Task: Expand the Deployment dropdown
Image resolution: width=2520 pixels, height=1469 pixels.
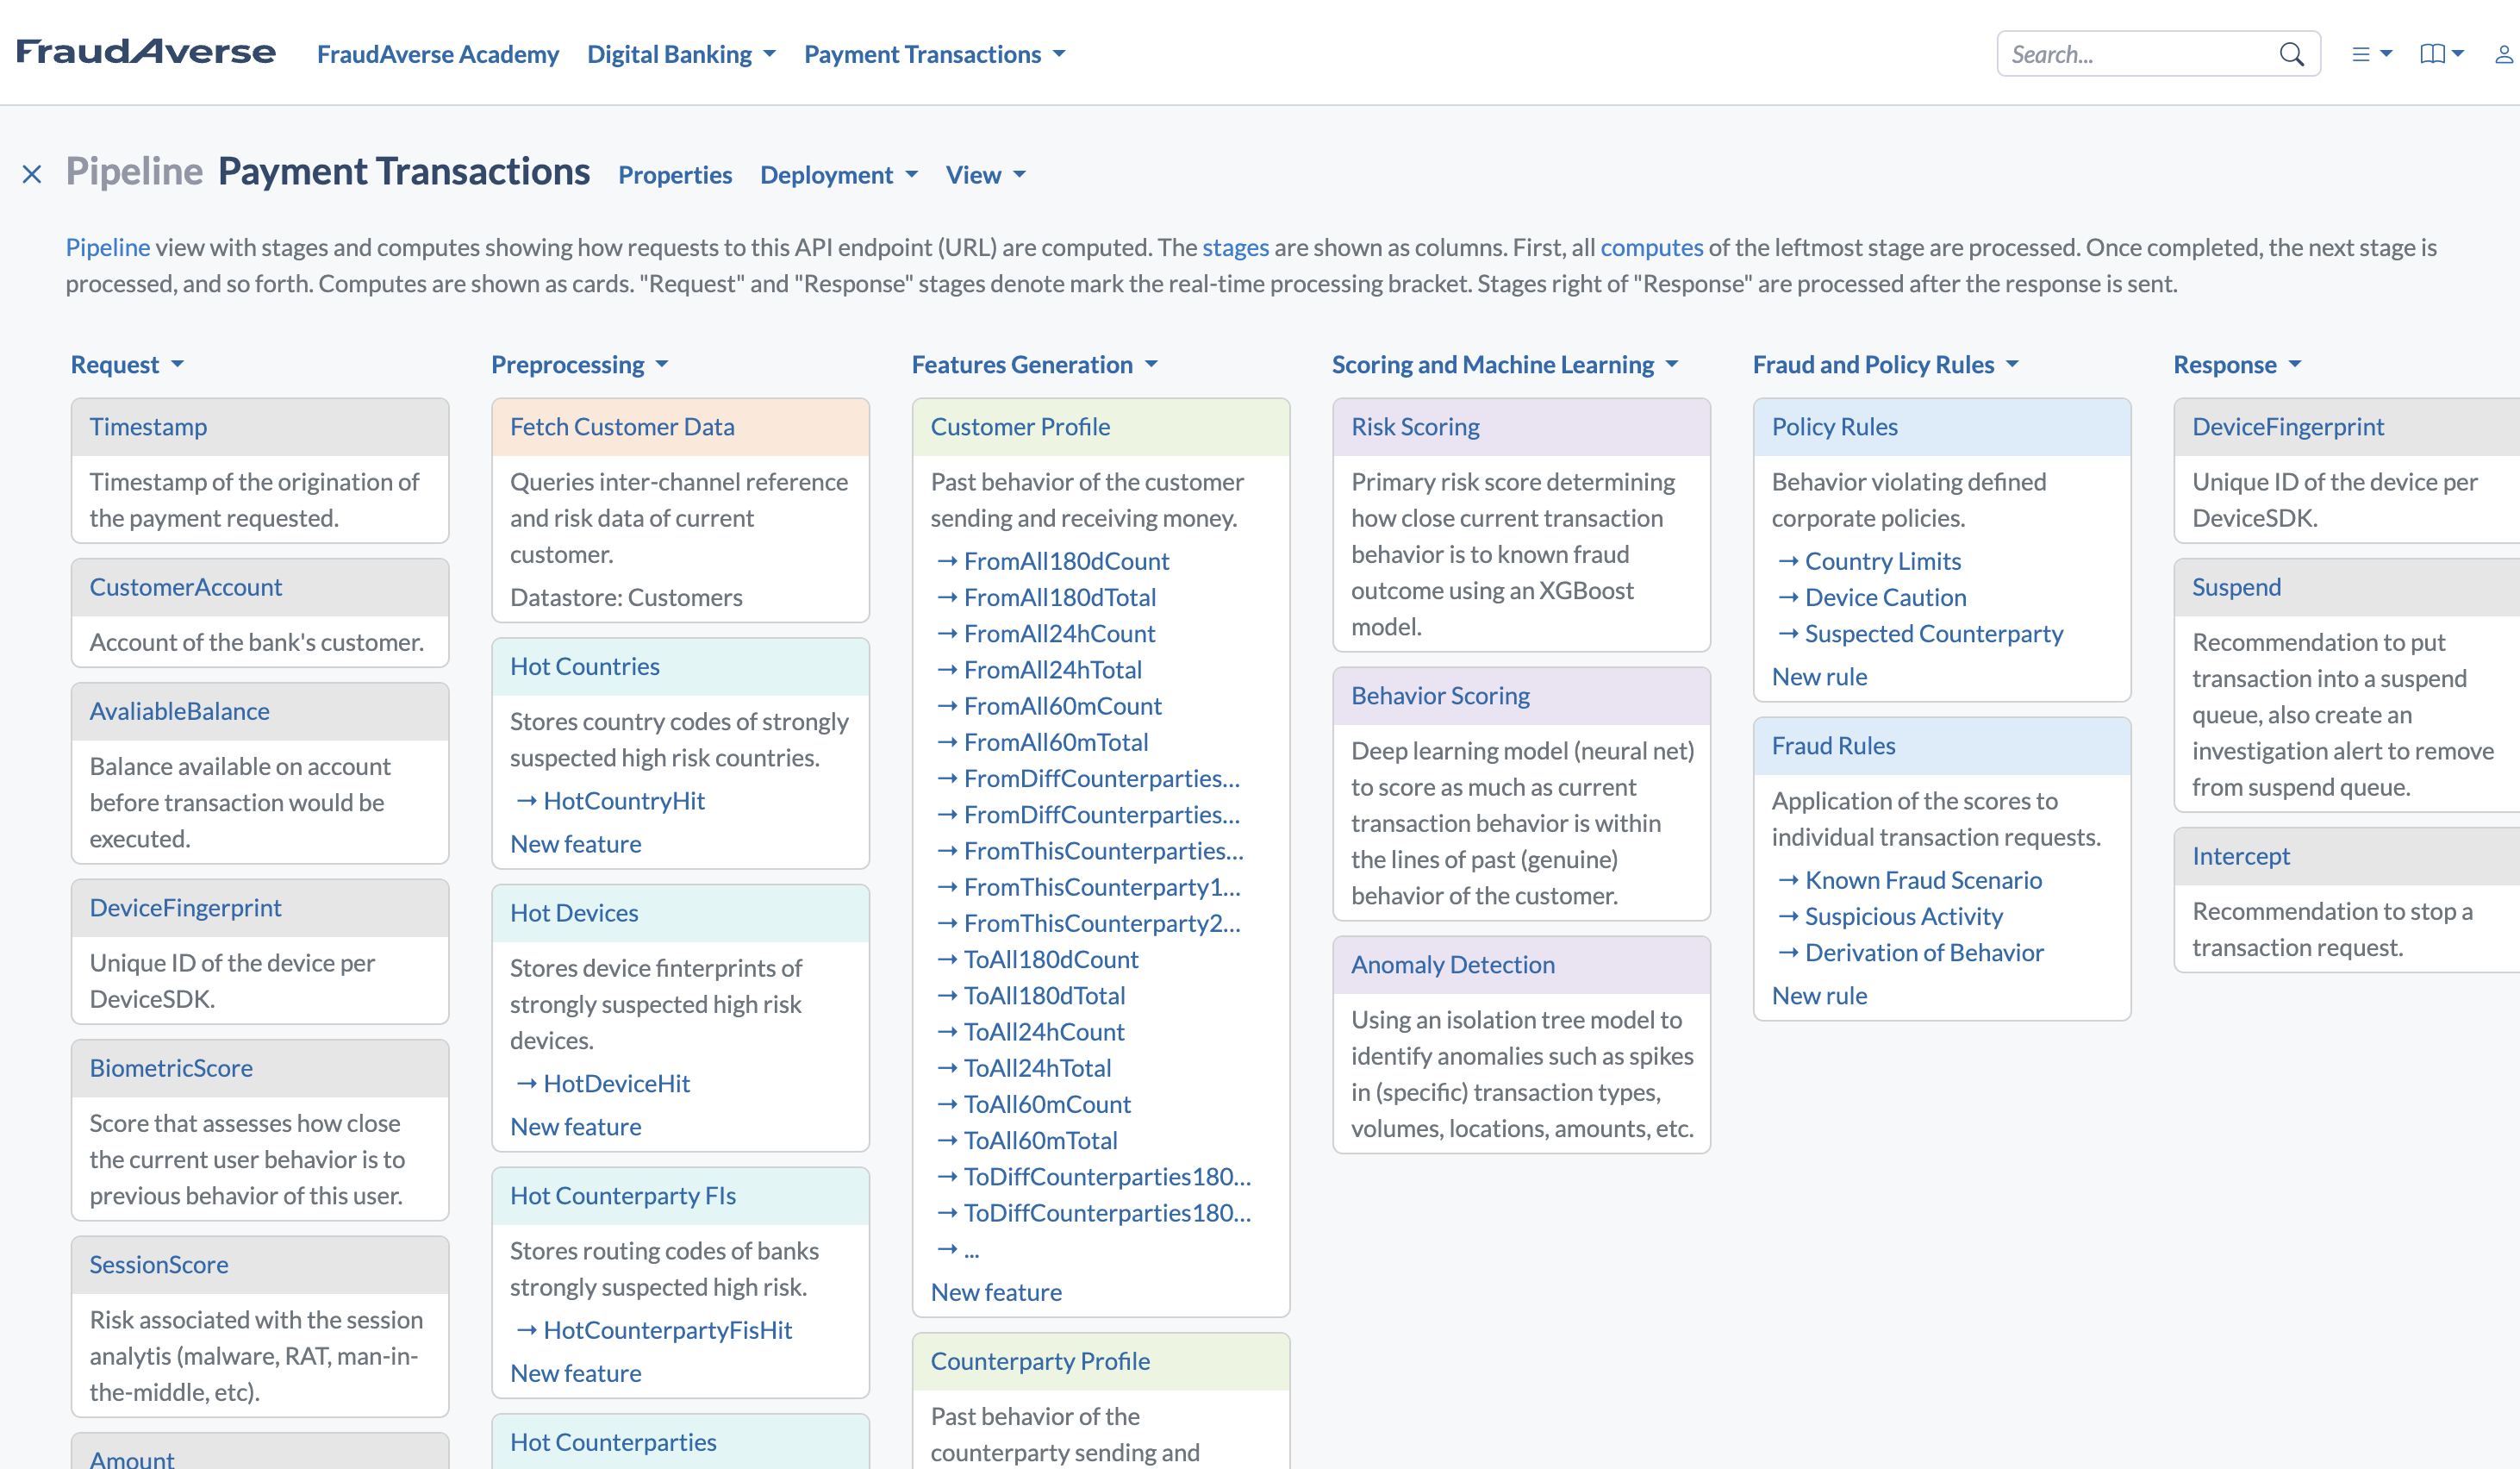Action: 838,175
